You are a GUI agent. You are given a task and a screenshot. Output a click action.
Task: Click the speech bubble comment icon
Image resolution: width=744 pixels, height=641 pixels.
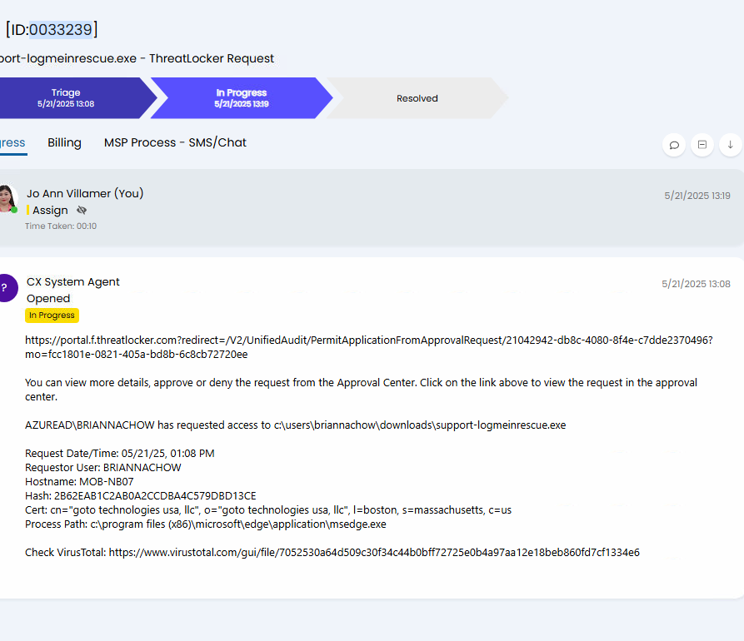(x=674, y=145)
